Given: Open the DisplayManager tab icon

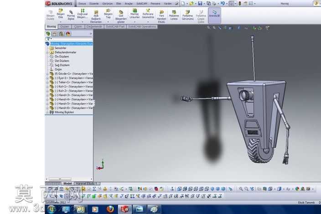Looking at the screenshot, I should pos(68,34).
